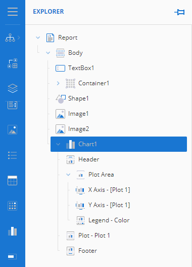The width and height of the screenshot is (192, 267).
Task: Click the Image1 picture icon
Action: click(60, 114)
